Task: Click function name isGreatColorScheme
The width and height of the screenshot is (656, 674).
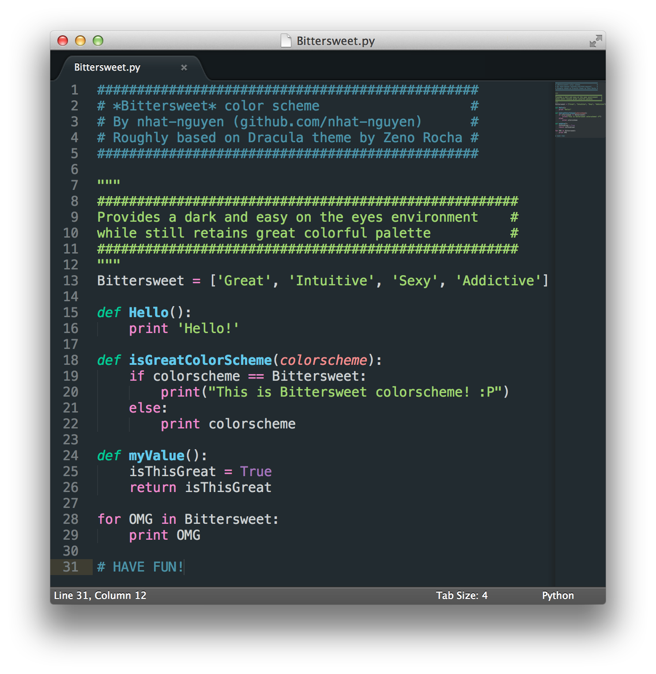Action: [200, 360]
